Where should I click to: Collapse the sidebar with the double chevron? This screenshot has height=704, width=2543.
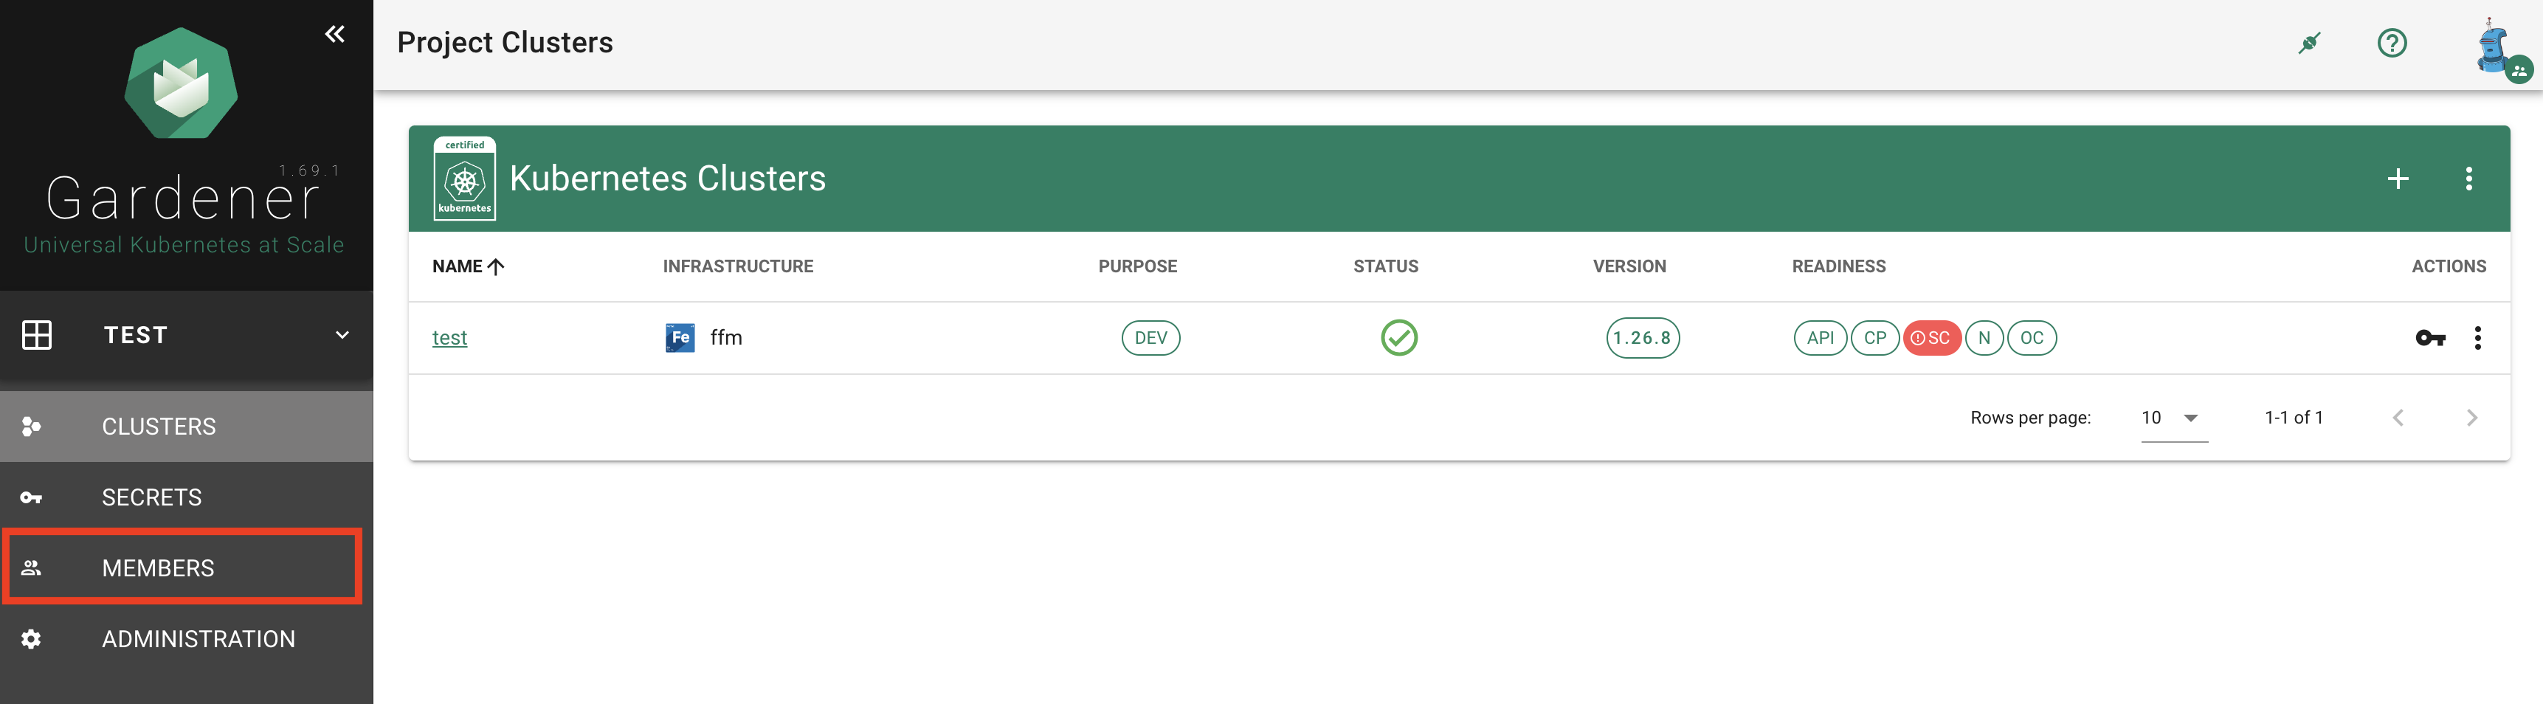pyautogui.click(x=334, y=33)
